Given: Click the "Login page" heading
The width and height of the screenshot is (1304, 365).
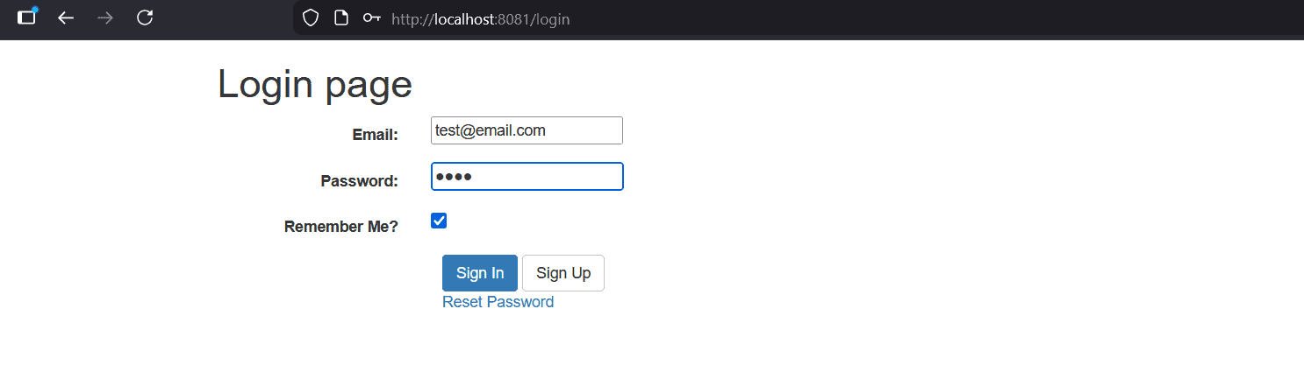Looking at the screenshot, I should click(314, 84).
